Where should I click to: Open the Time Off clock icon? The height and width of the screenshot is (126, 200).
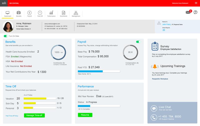[40, 13]
